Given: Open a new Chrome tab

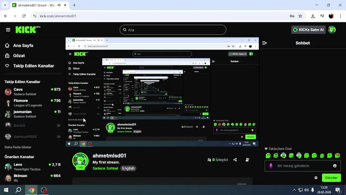Looking at the screenshot, I should (x=74, y=5).
